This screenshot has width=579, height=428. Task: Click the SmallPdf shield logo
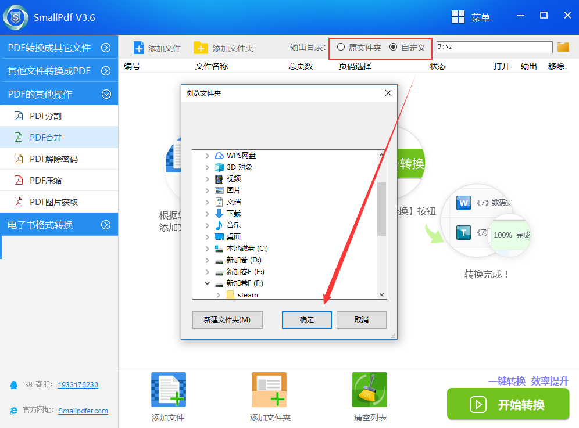tap(16, 17)
